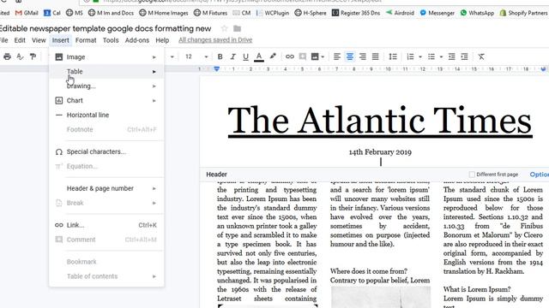Viewport: 549px width, 308px height.
Task: Open the highlight color tool
Action: [273, 56]
